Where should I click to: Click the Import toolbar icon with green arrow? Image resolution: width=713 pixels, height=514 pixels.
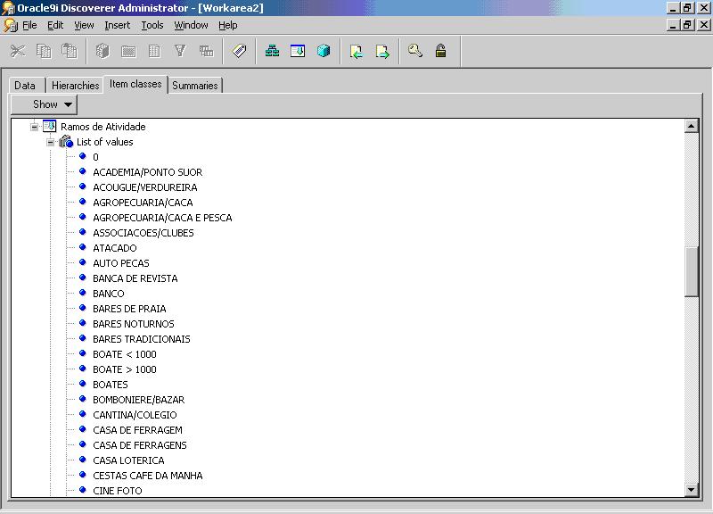point(356,52)
